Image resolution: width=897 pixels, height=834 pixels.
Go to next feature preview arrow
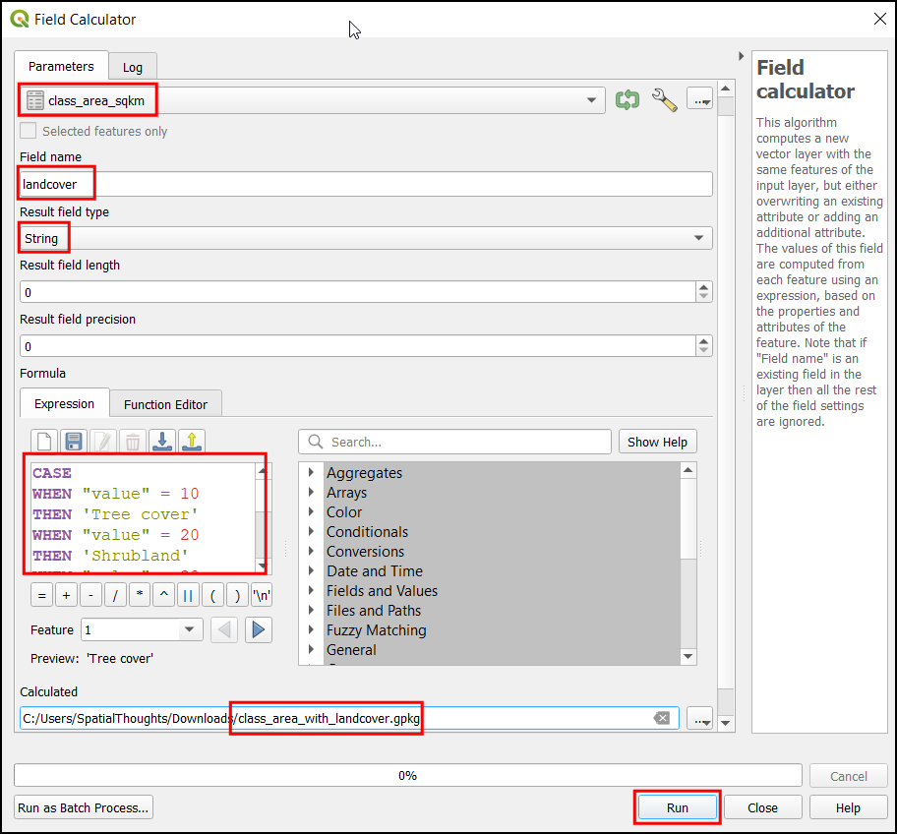(x=259, y=629)
